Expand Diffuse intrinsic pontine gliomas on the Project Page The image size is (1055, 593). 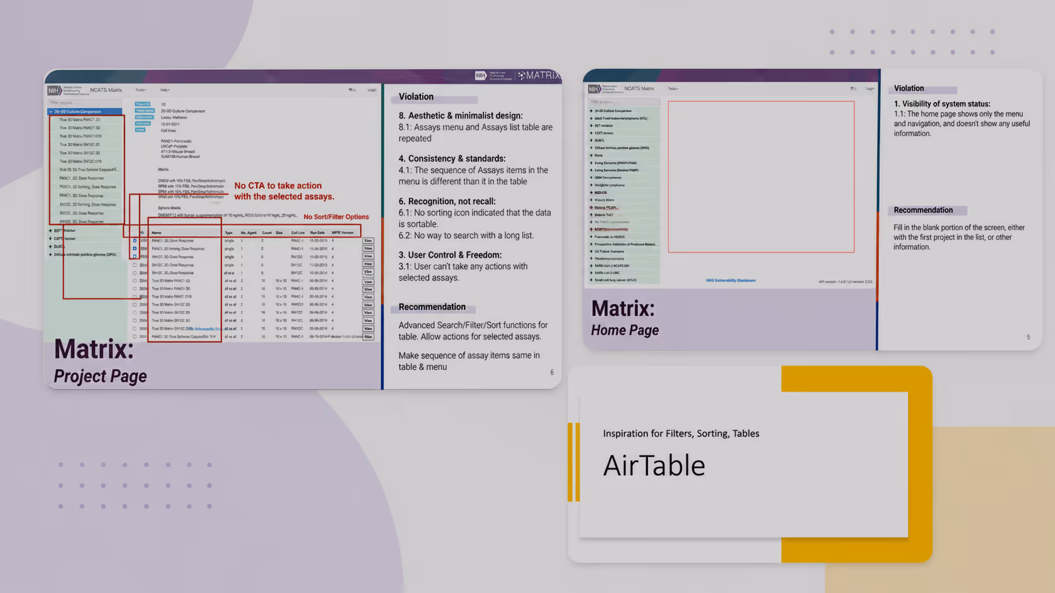pyautogui.click(x=50, y=255)
